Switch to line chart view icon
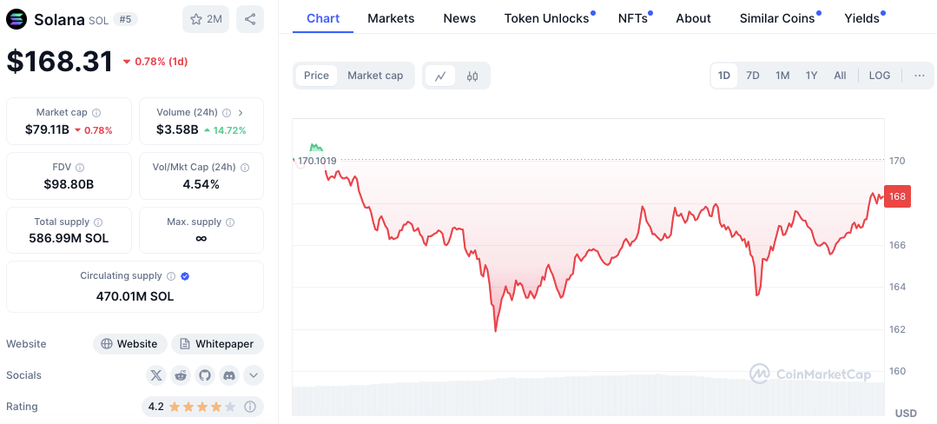The height and width of the screenshot is (424, 937). click(440, 76)
